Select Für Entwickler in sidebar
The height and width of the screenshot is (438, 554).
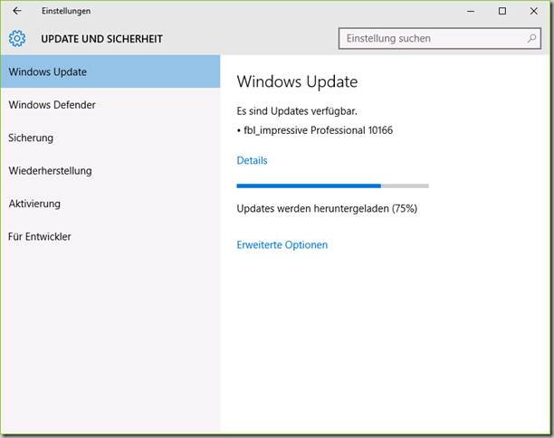(110, 236)
